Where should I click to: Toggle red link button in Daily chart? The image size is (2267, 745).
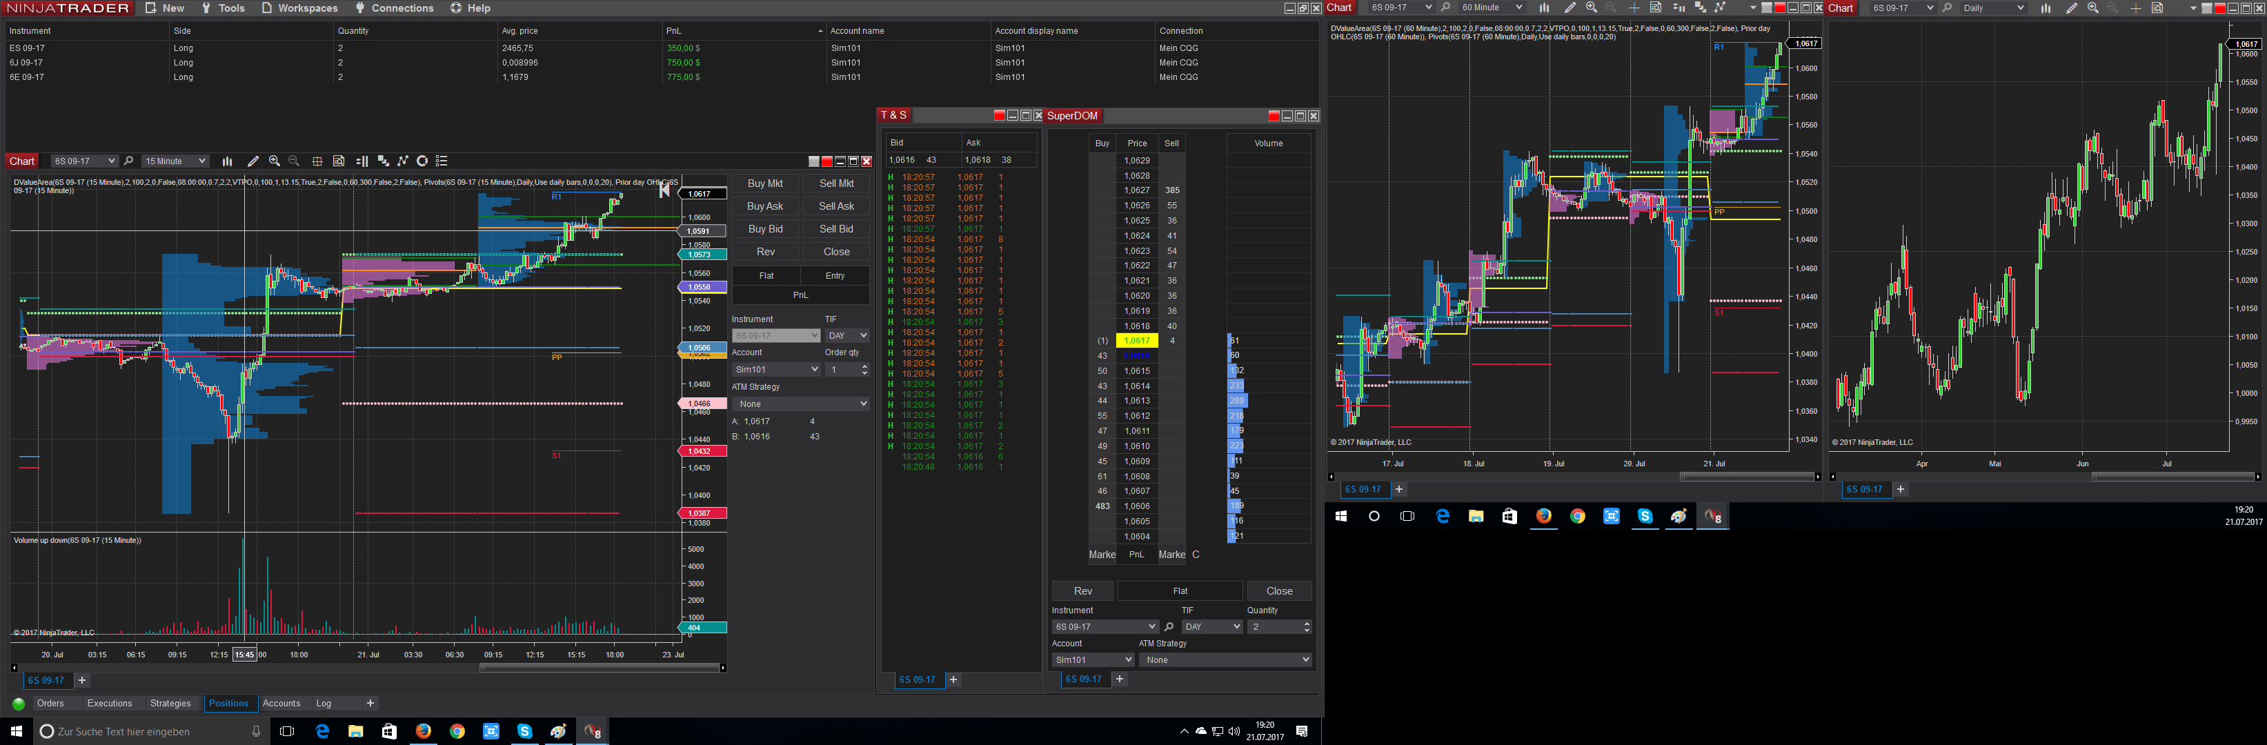pos(2219,8)
